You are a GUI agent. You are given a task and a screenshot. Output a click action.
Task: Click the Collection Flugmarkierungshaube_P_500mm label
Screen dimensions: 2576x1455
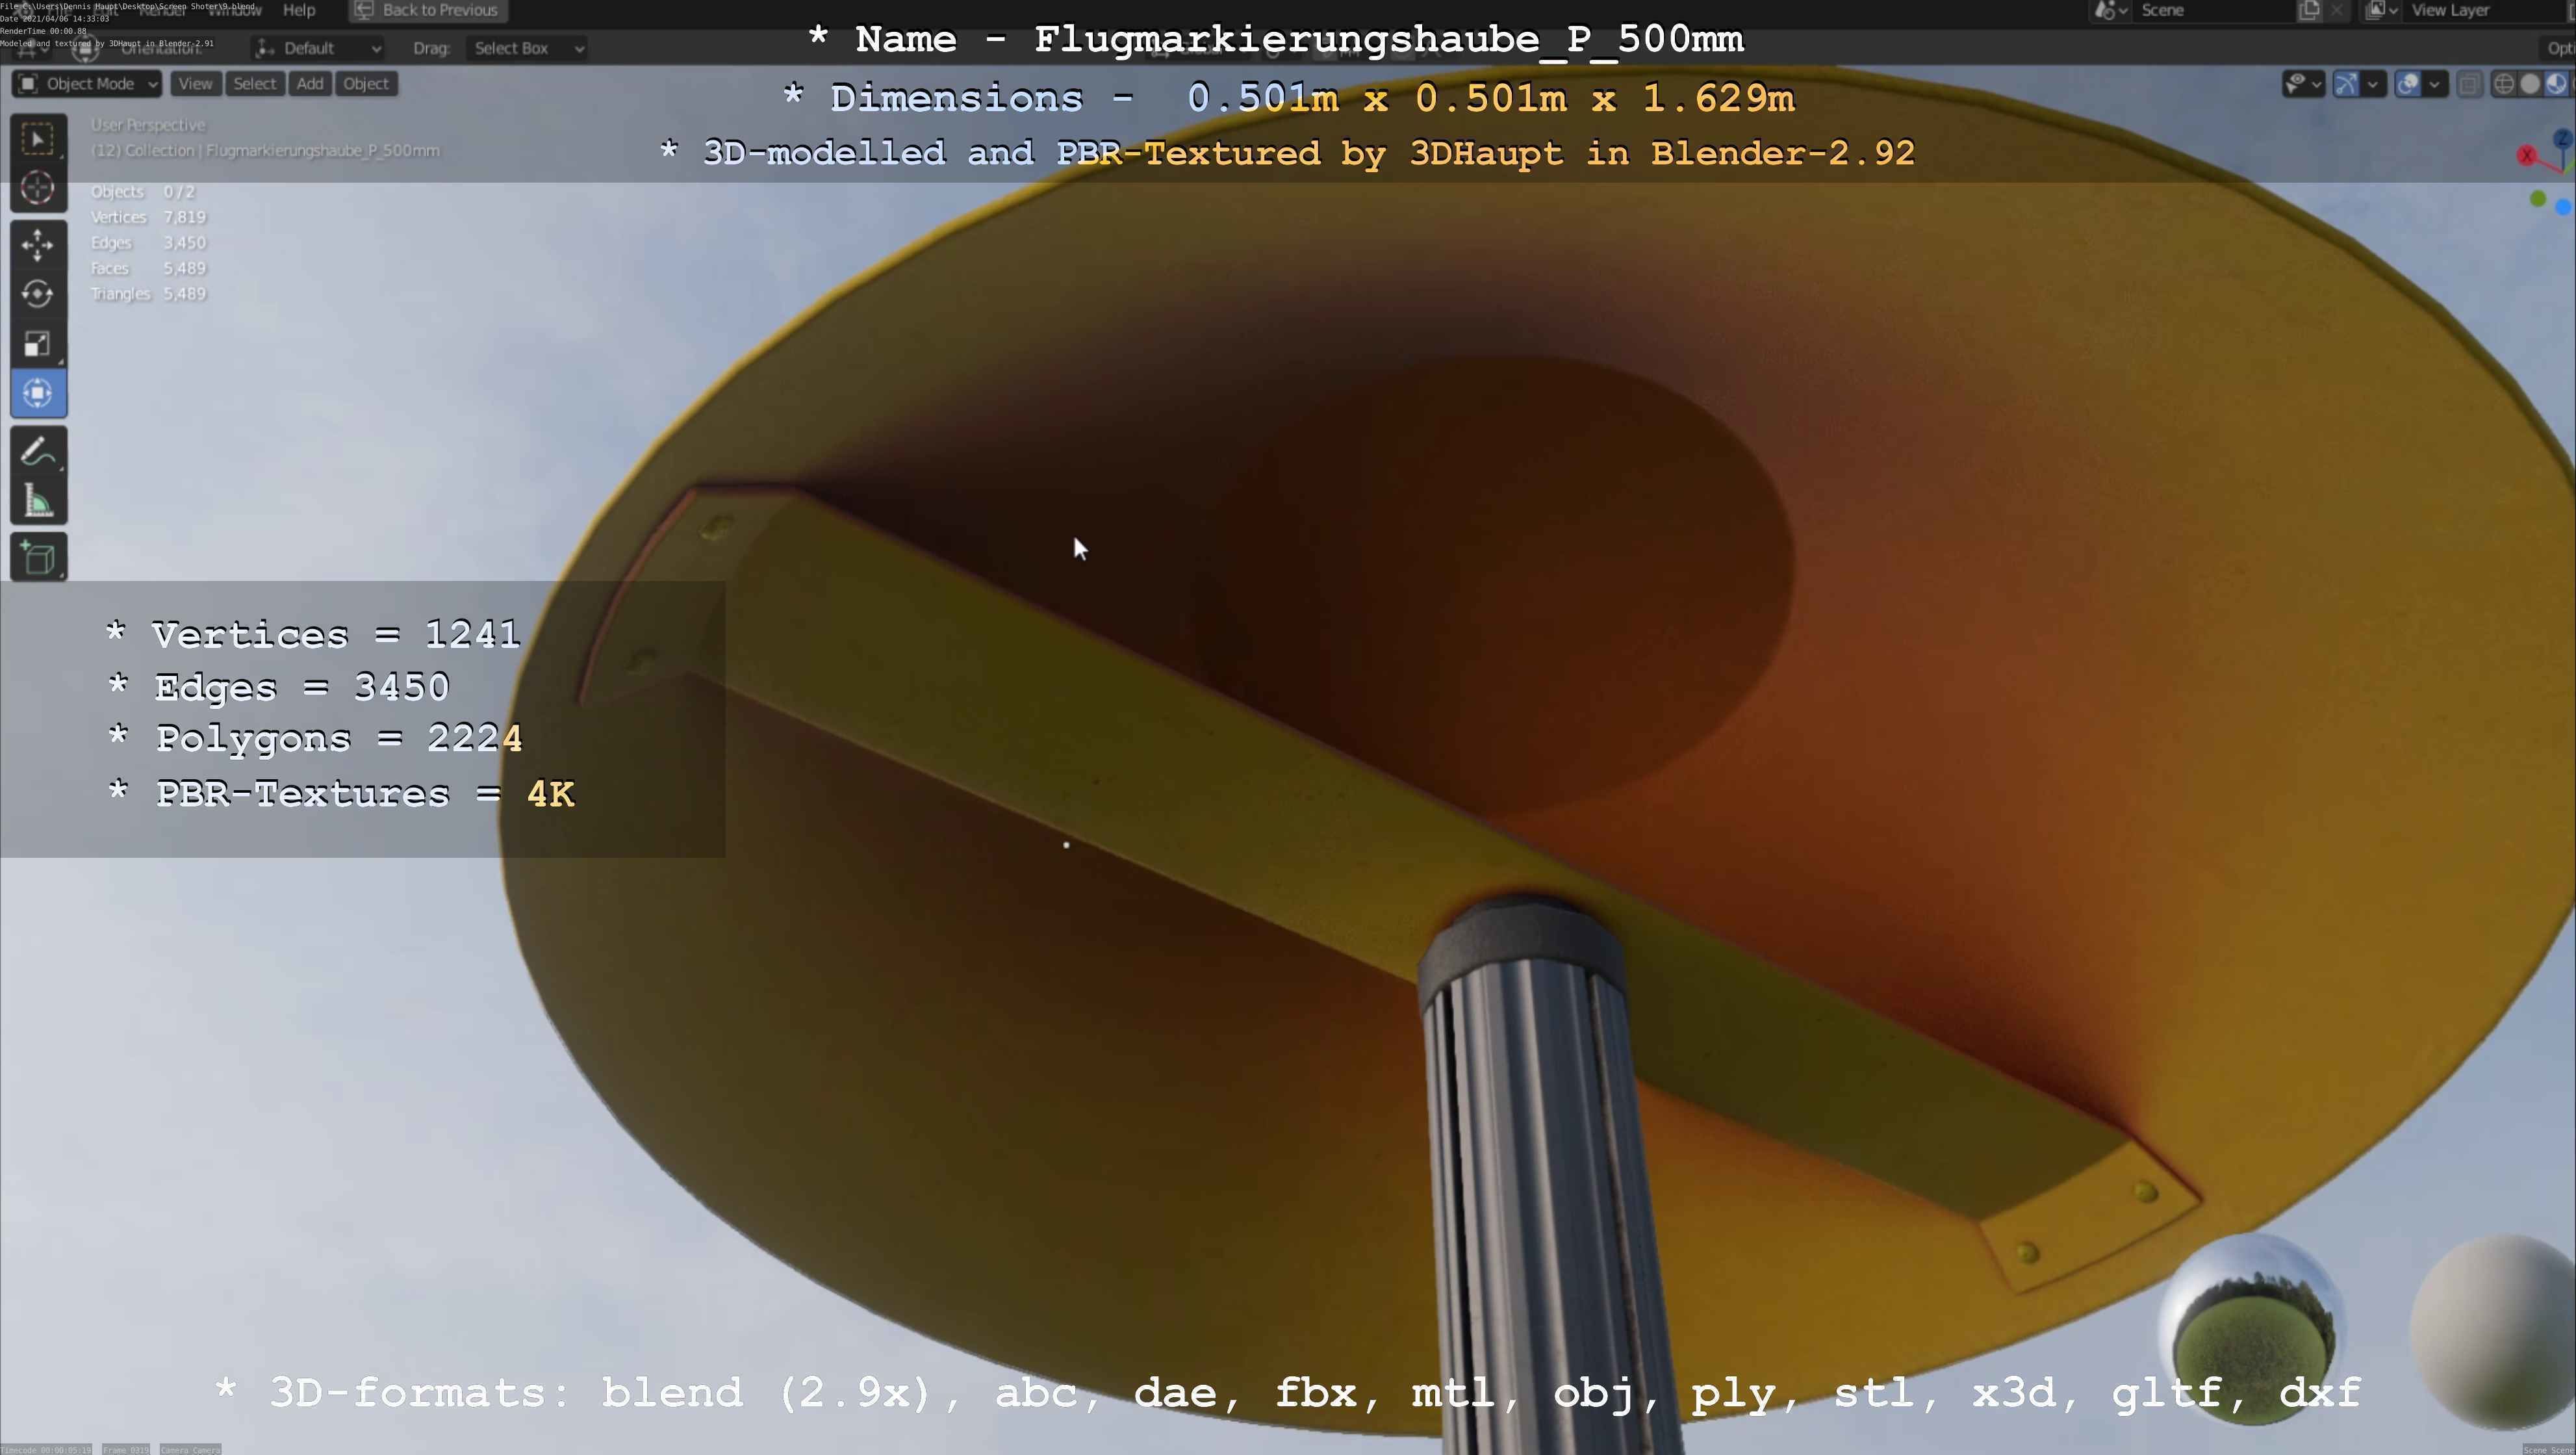coord(265,151)
